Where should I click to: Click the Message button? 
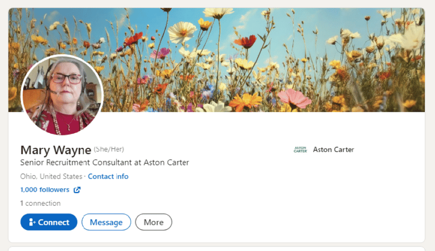106,222
